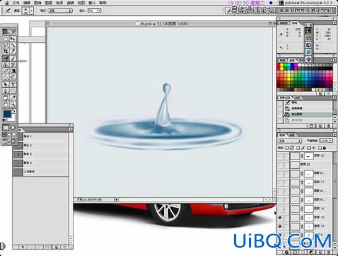This screenshot has width=338, height=256.
Task: Open Info palette flyout menu arrow
Action: (x=334, y=23)
